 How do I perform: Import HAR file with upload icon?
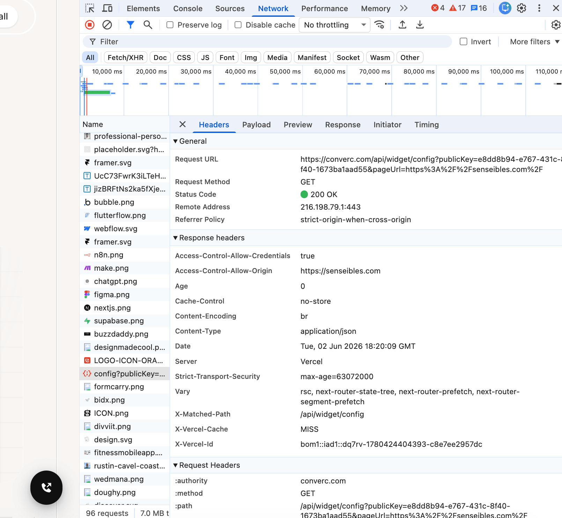coord(402,25)
